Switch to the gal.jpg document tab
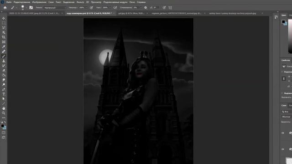The image size is (292, 164). click(x=131, y=13)
